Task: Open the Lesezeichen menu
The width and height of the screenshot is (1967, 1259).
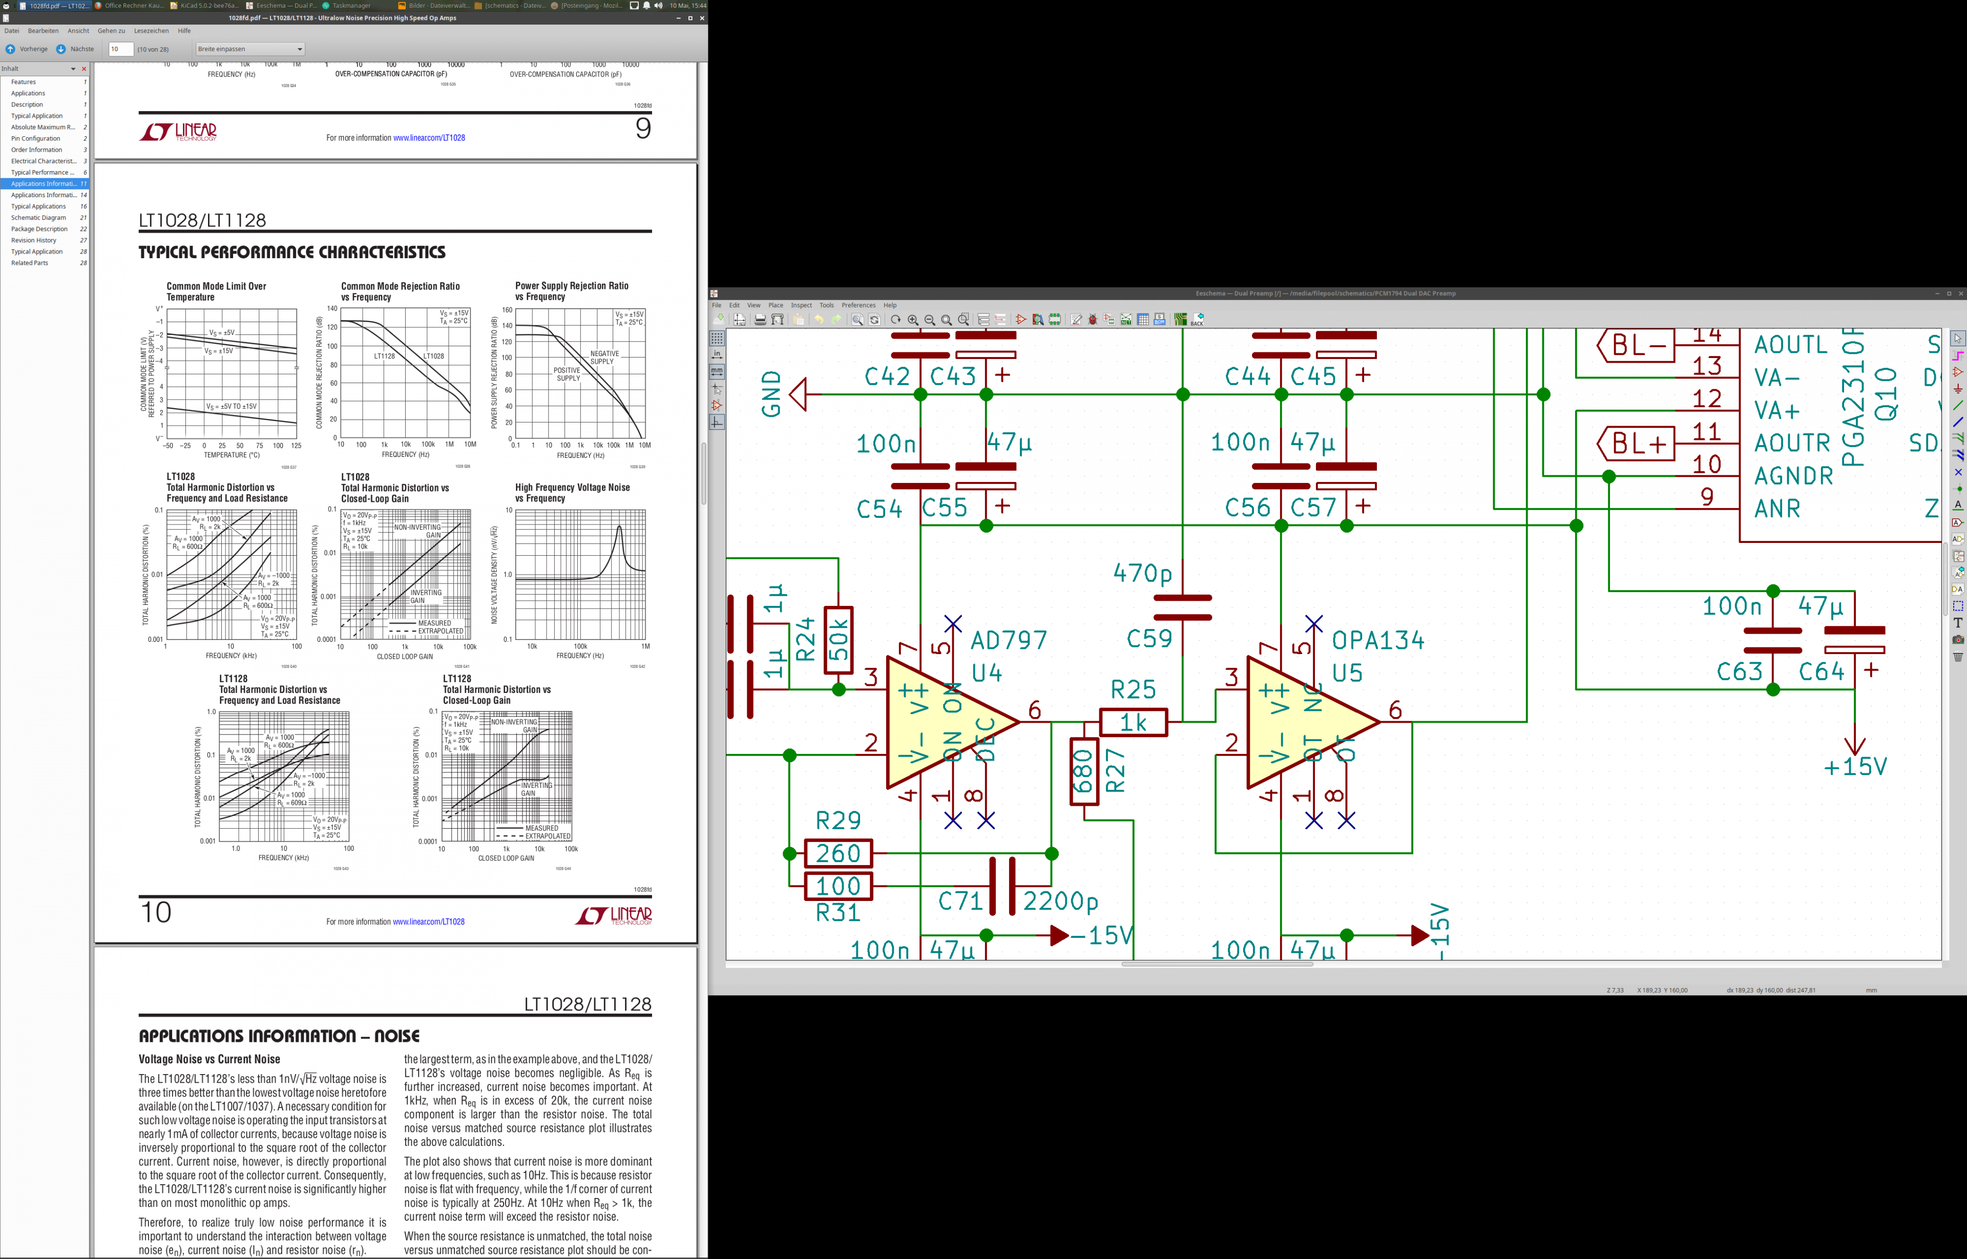Action: pyautogui.click(x=151, y=31)
